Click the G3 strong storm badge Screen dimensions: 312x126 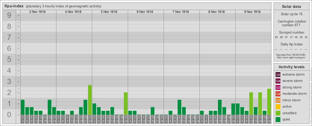[278, 87]
